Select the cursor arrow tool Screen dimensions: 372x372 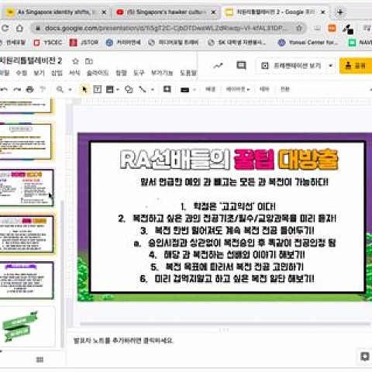pos(84,90)
